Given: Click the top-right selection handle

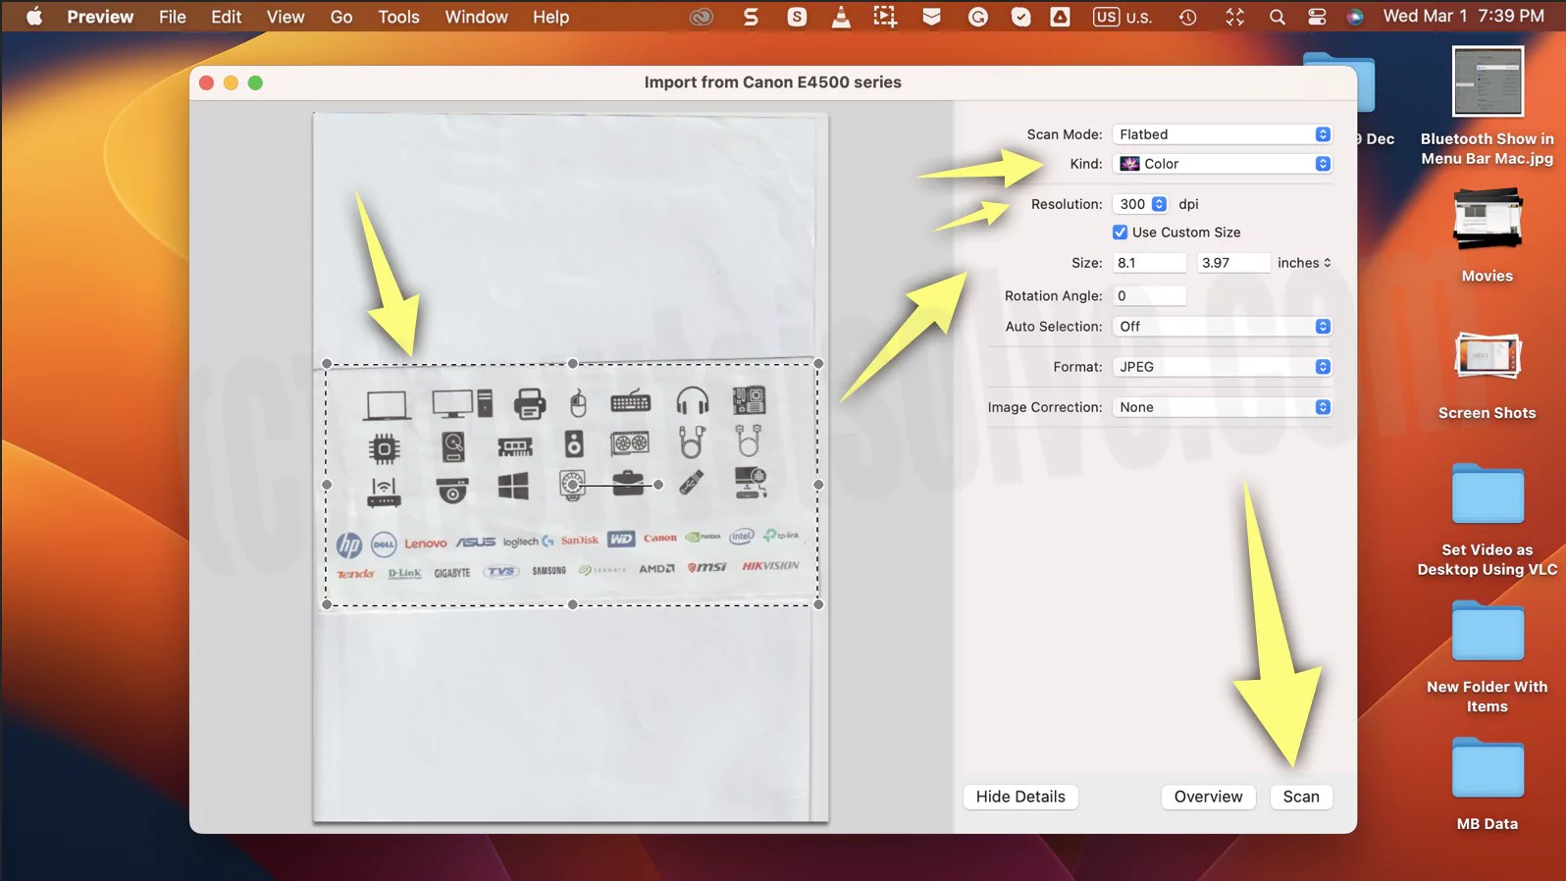Looking at the screenshot, I should (x=818, y=364).
